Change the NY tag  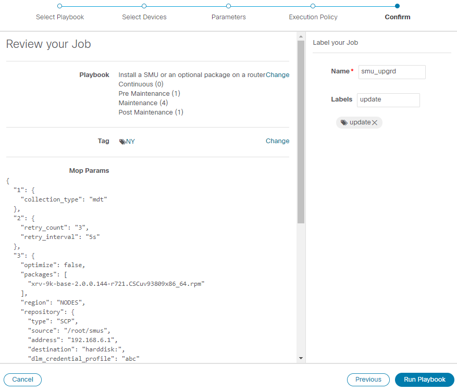(277, 141)
